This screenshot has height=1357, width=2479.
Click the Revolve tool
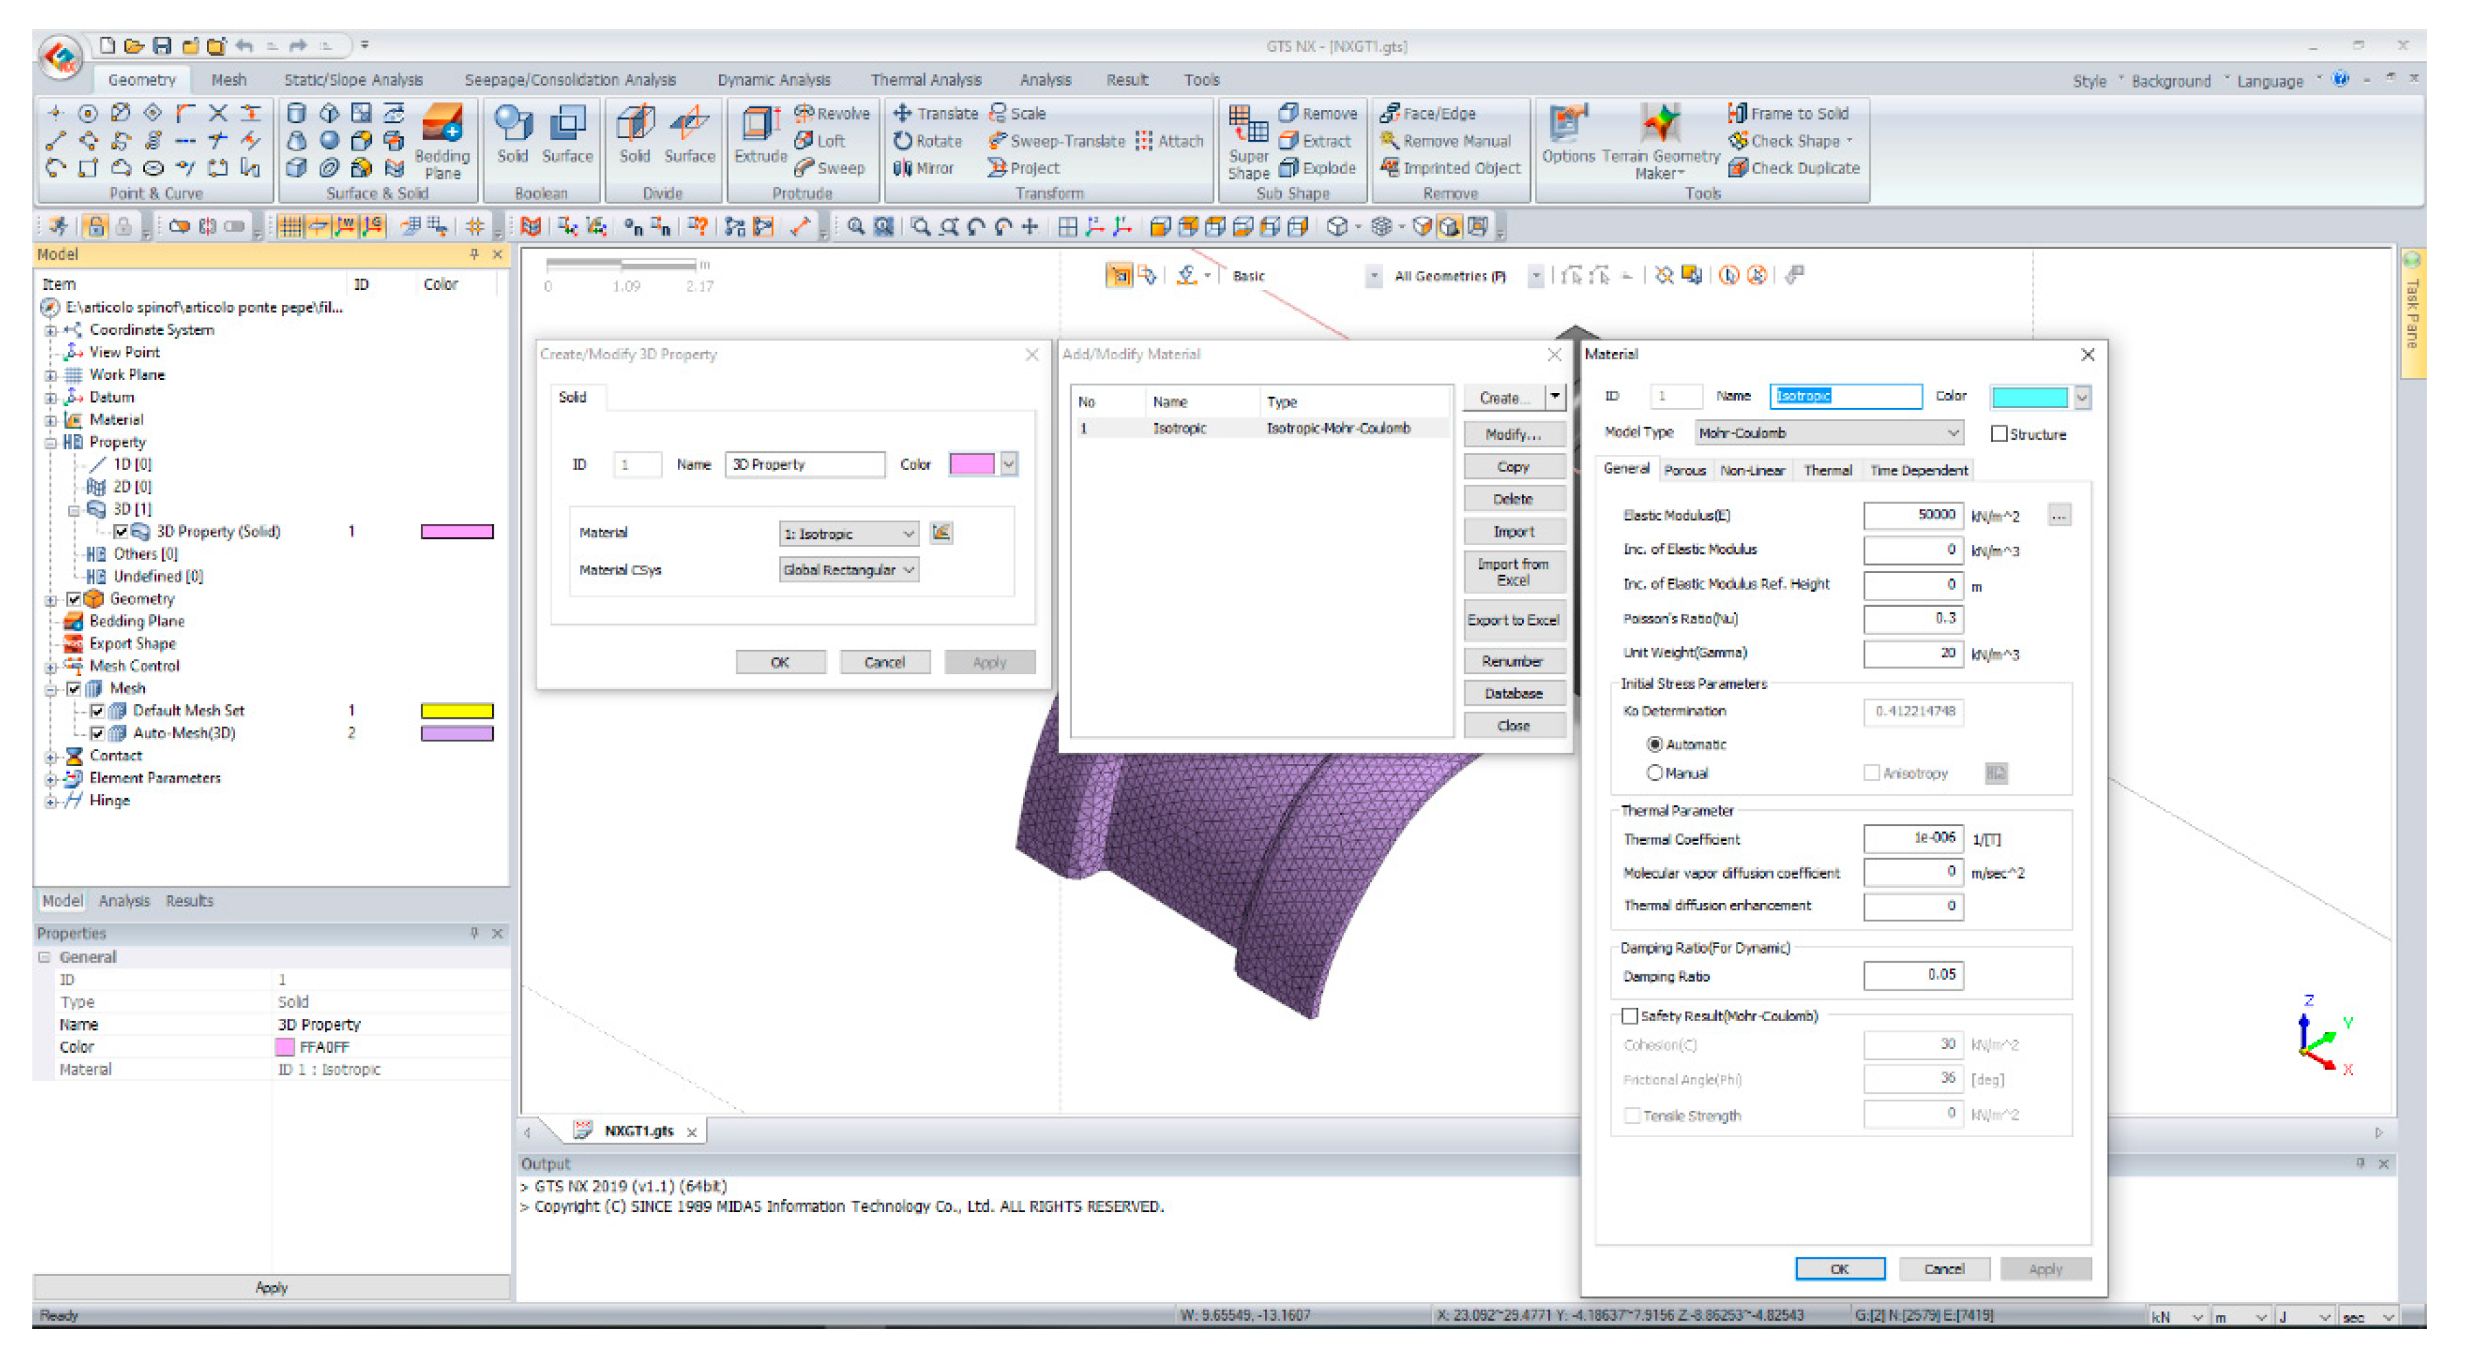click(831, 113)
